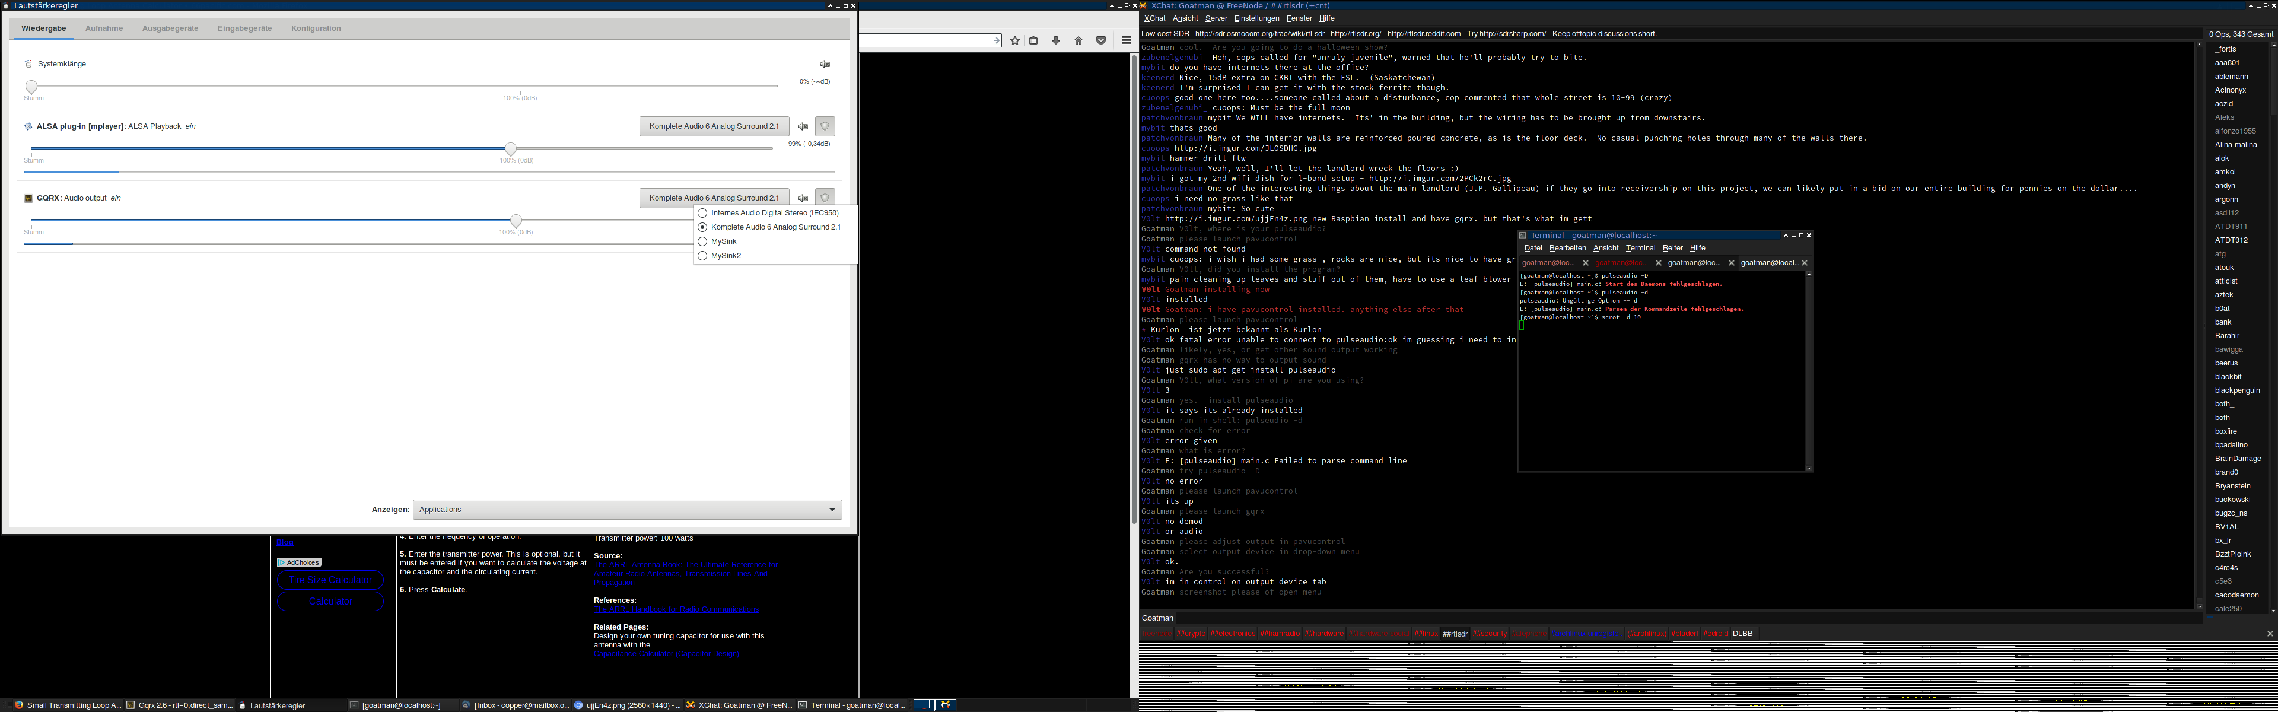Open the Server menu in XChat
Image resolution: width=2278 pixels, height=712 pixels.
point(1216,18)
